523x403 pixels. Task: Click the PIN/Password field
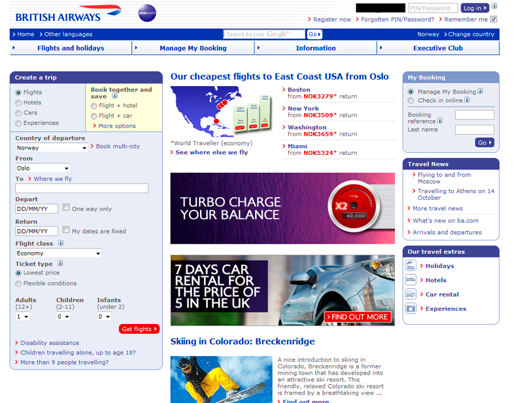pos(433,8)
